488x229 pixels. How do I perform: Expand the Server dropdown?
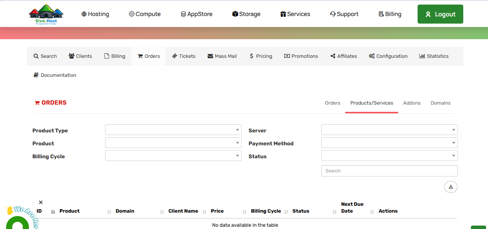[x=389, y=130]
